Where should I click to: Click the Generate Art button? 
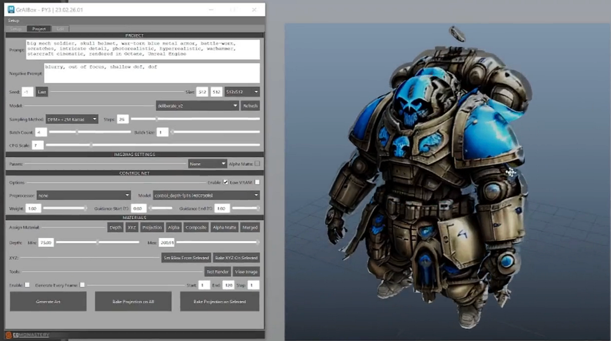(48, 301)
